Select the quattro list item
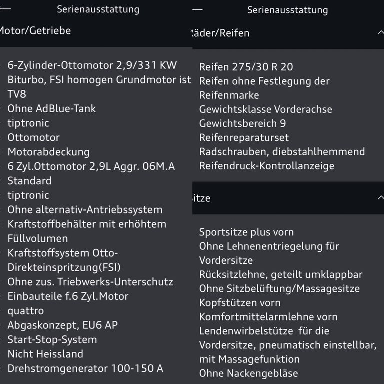 pos(26,310)
